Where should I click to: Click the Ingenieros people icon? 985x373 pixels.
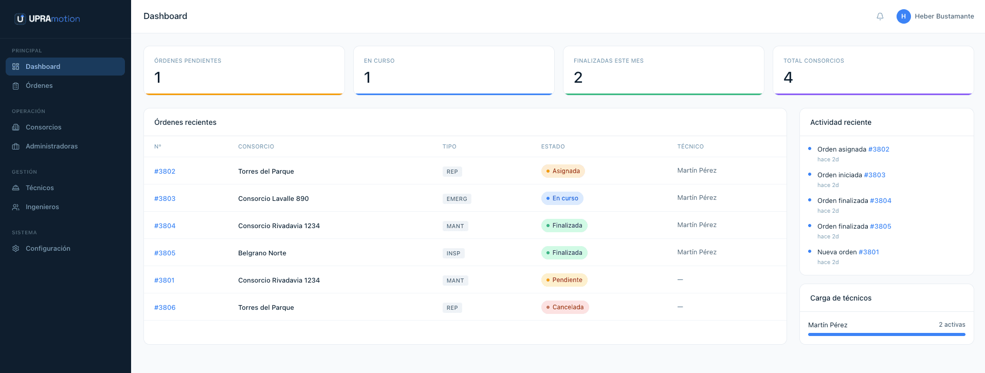(x=16, y=207)
